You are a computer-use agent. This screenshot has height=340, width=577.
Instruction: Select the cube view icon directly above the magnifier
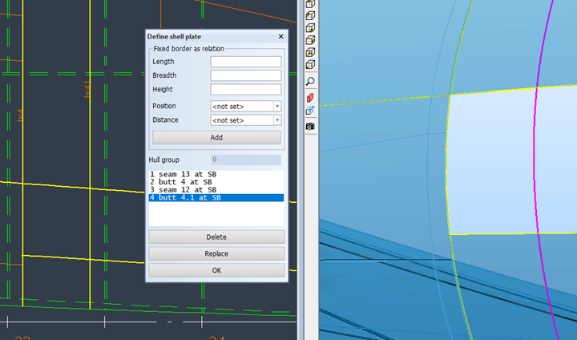click(x=310, y=65)
